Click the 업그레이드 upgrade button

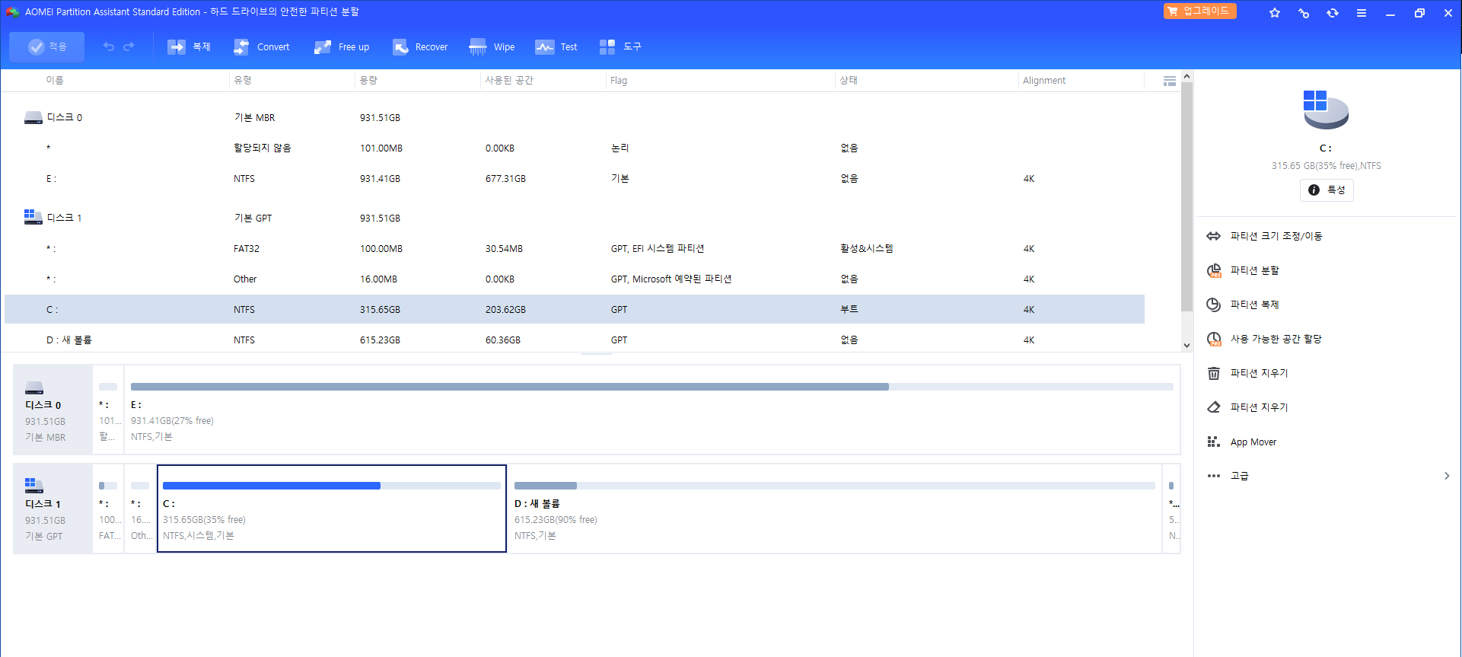pyautogui.click(x=1199, y=11)
